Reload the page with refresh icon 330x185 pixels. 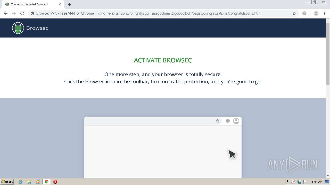22,13
